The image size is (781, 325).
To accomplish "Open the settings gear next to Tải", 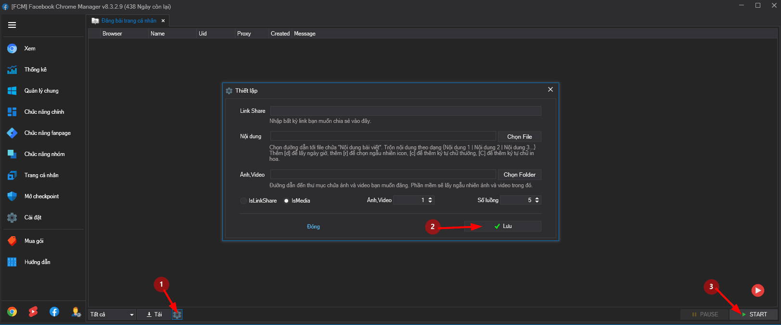I will click(x=177, y=314).
